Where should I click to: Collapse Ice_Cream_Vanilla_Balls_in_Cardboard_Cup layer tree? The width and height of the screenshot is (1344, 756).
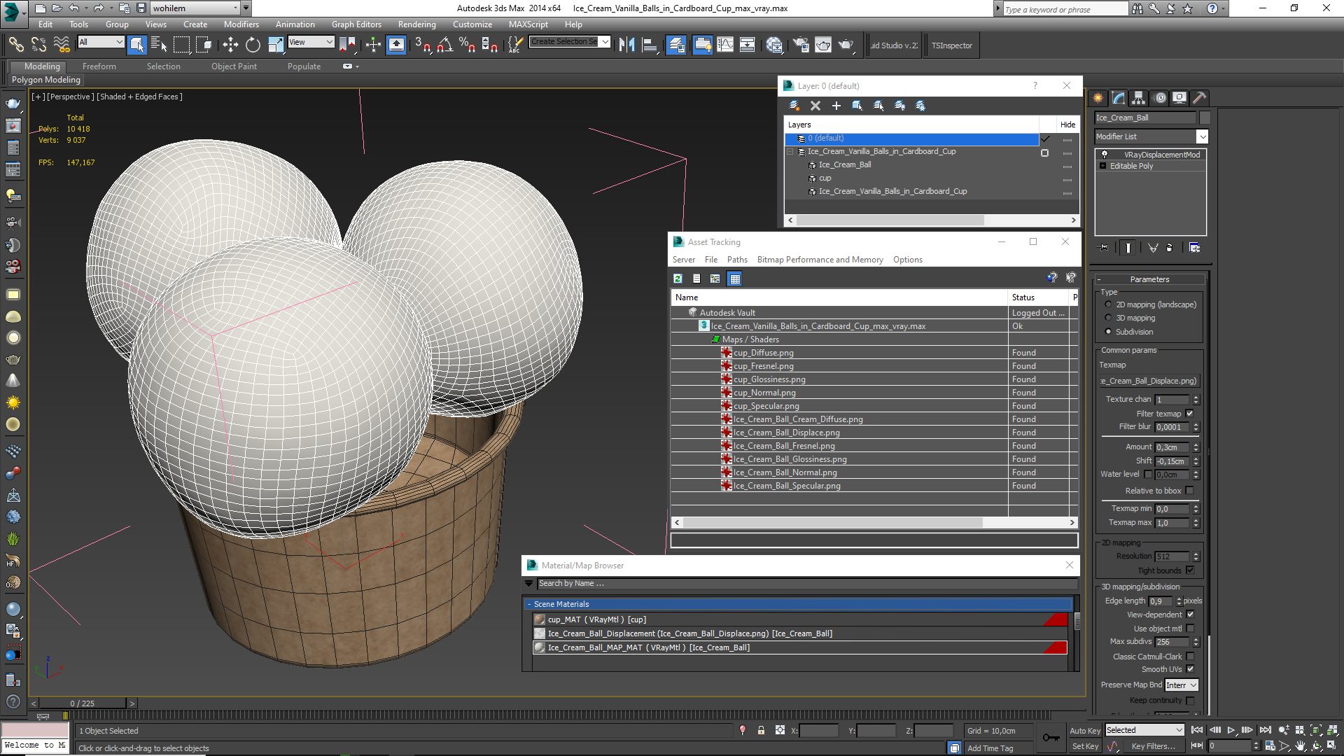[790, 151]
